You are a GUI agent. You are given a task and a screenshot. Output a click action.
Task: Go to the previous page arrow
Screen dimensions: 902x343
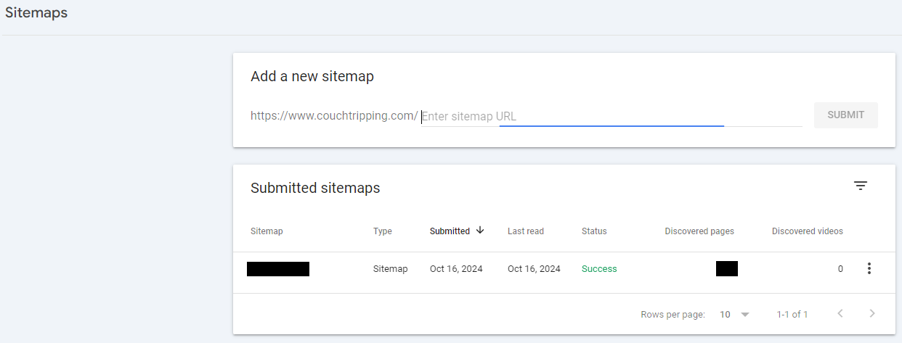tap(840, 314)
